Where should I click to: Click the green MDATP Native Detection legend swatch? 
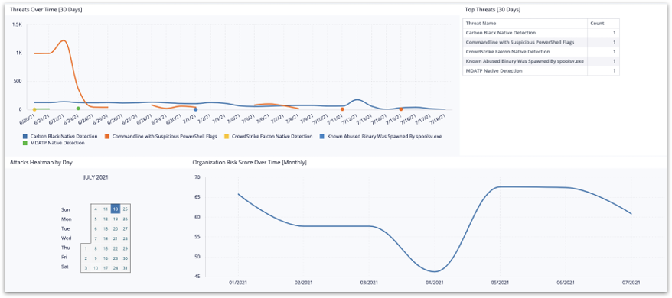click(25, 143)
